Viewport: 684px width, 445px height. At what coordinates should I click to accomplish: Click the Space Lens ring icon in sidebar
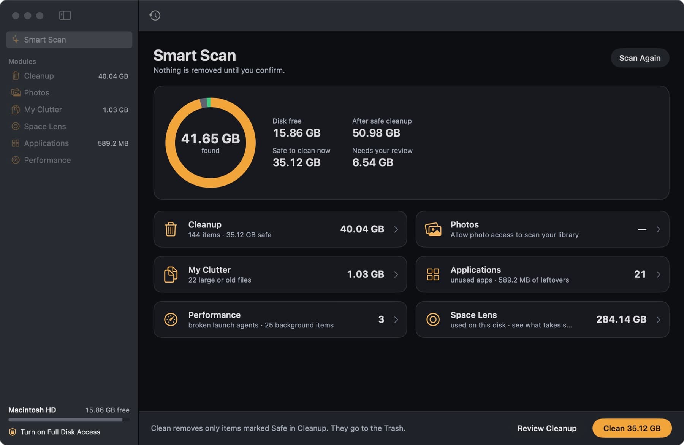tap(16, 126)
